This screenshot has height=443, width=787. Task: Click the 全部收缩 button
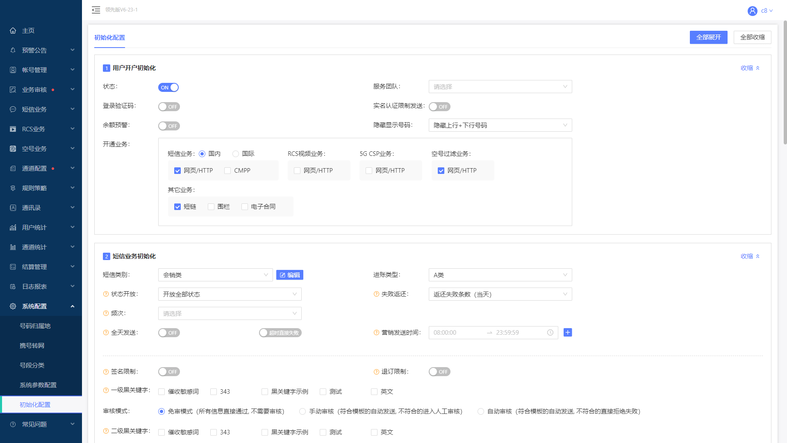[752, 37]
